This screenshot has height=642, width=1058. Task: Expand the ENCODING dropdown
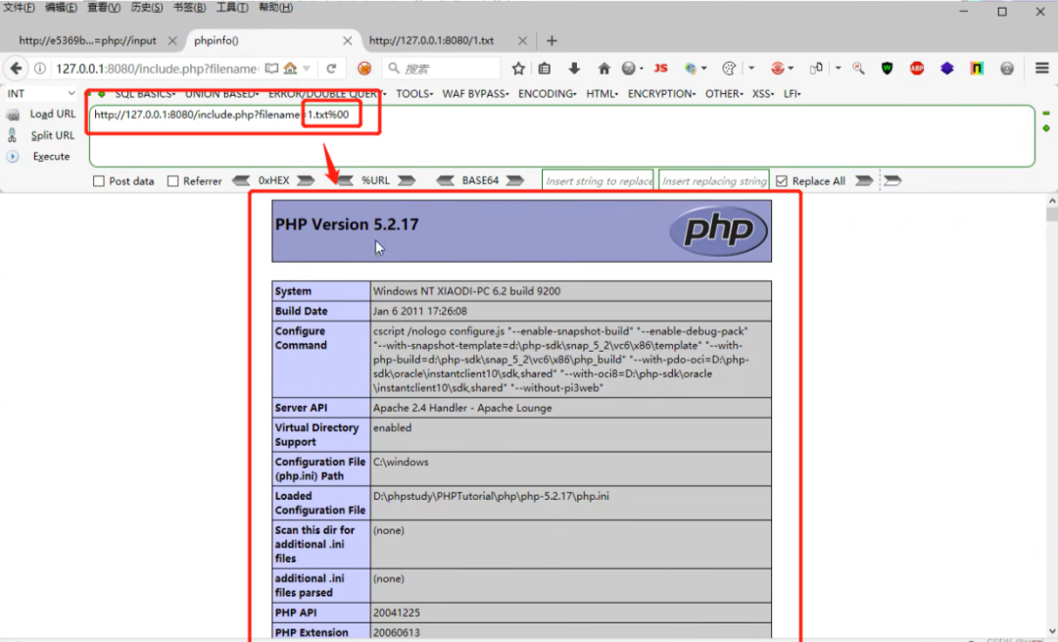548,94
